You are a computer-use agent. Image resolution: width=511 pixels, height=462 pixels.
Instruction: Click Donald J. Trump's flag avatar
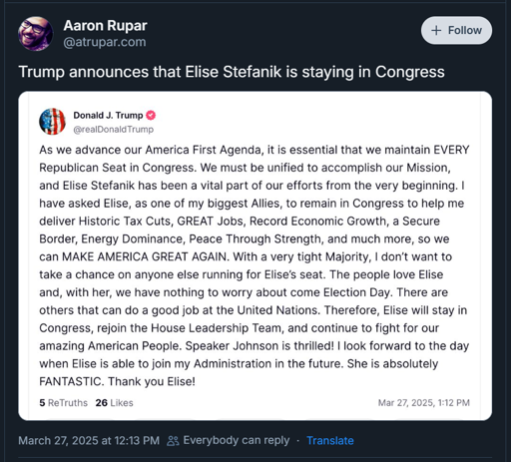click(x=52, y=122)
